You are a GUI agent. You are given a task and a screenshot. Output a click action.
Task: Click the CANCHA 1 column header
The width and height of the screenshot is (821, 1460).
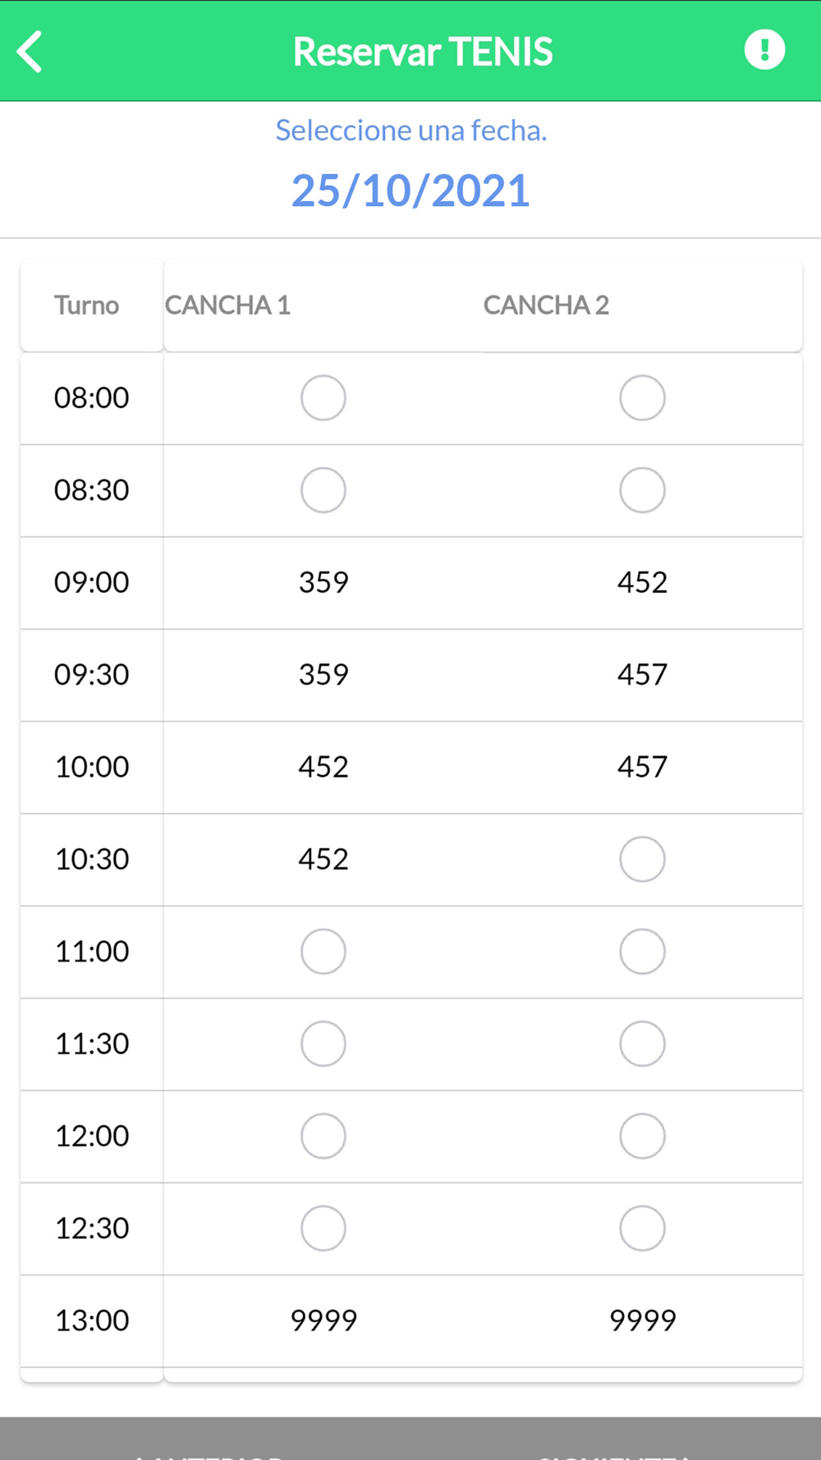tap(228, 305)
